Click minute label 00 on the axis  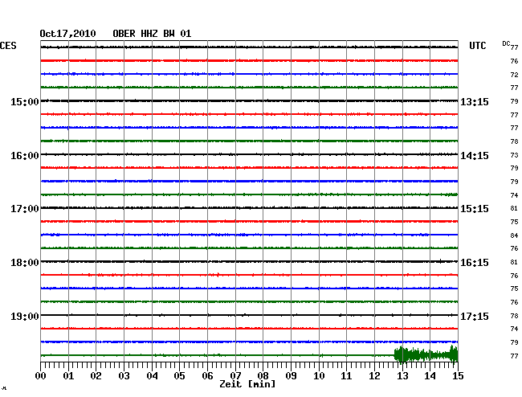pos(41,375)
